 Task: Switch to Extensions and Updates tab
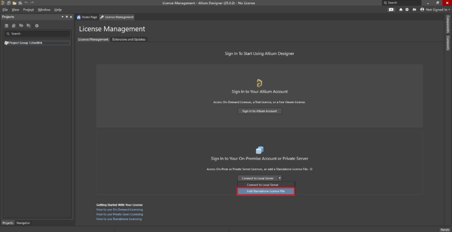(x=129, y=39)
